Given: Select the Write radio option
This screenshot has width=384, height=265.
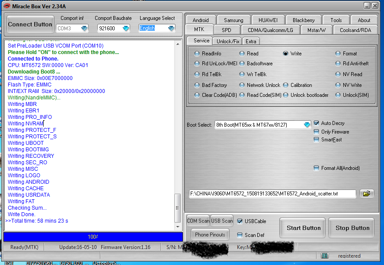Looking at the screenshot, I should tap(285, 54).
